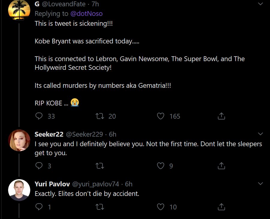
Task: Reply to Yuri Pavlov's tweet
Action: point(39,207)
